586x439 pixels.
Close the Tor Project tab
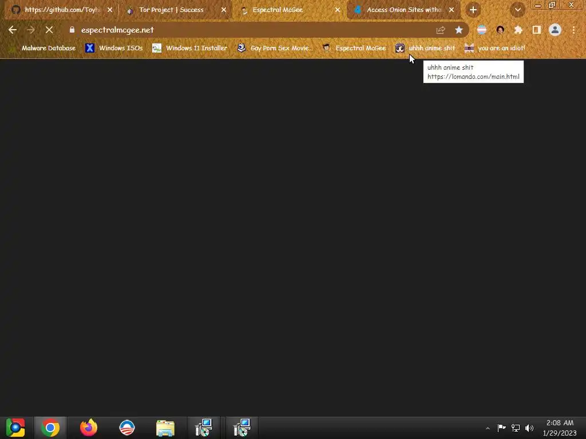(224, 10)
